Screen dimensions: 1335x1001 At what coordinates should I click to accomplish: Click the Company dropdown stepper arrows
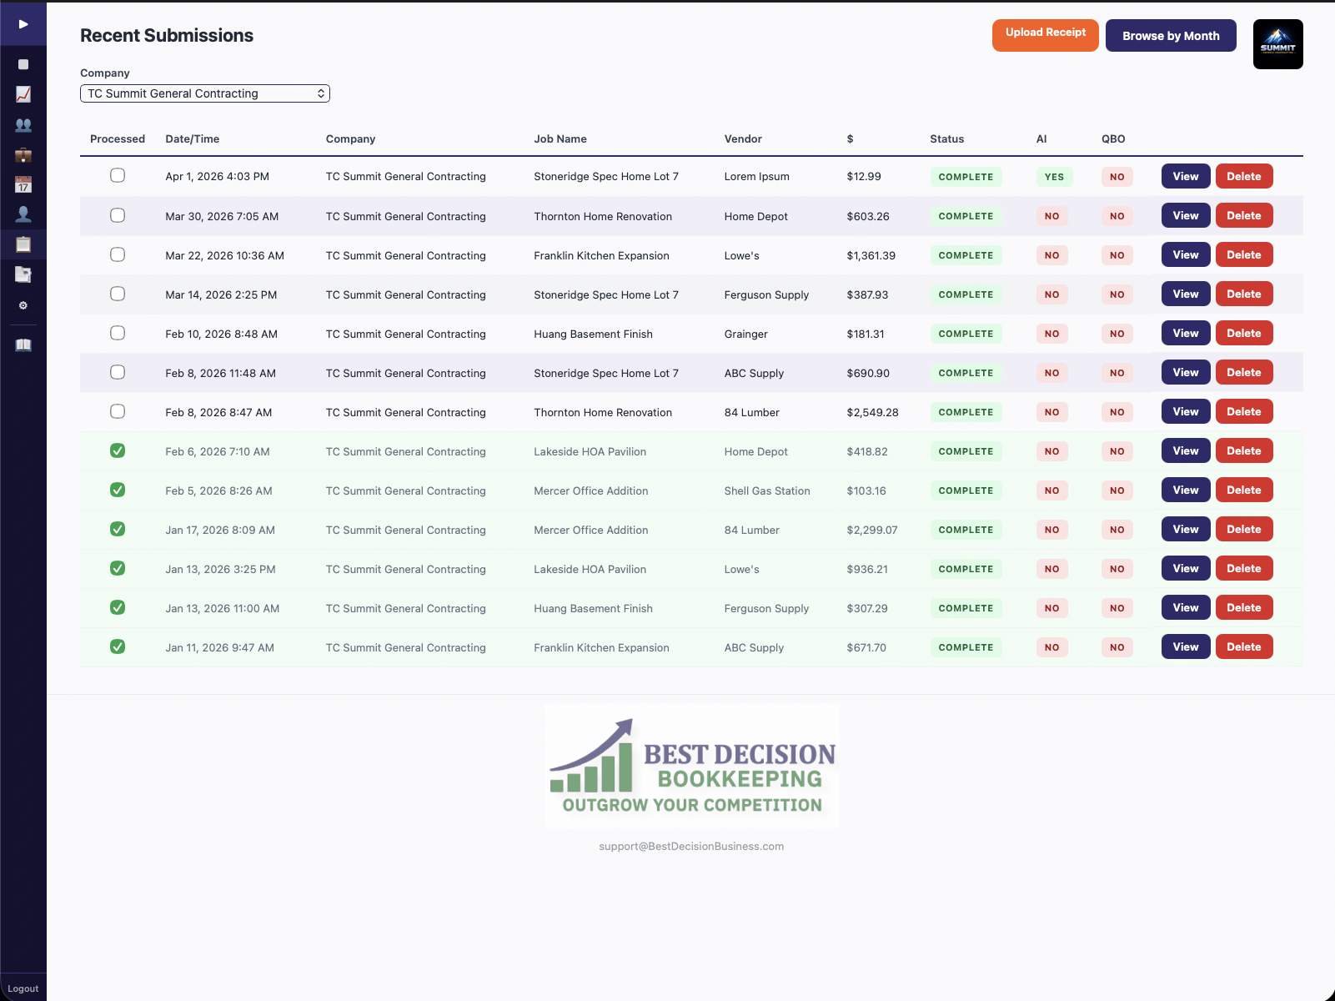[320, 93]
